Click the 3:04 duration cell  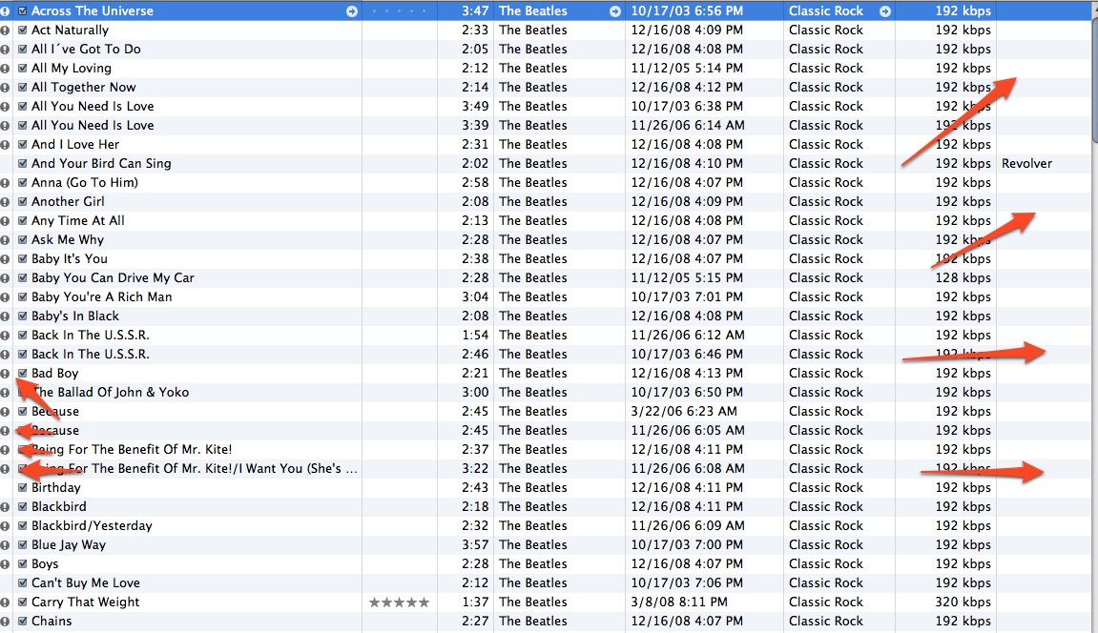[x=475, y=297]
